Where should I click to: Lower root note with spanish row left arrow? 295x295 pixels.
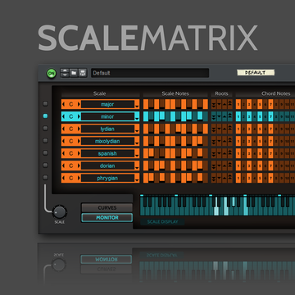point(64,153)
